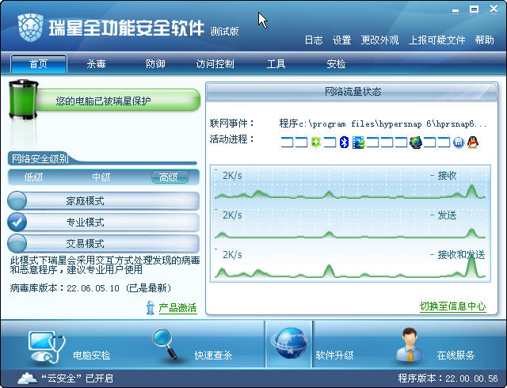Maximize the Rising security window
Screen dimensions: 507x388
(474, 10)
